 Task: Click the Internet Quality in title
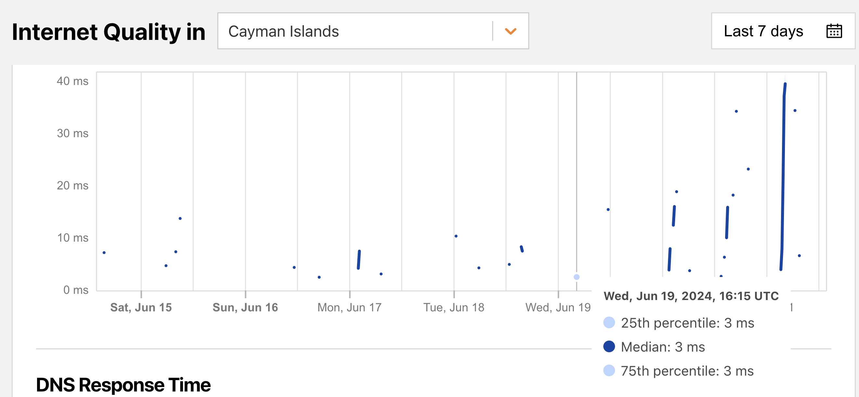(x=109, y=32)
